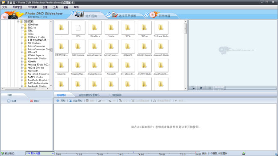Select AlbumMe in the folder tree
This screenshot has height=156, width=278.
(x=32, y=61)
